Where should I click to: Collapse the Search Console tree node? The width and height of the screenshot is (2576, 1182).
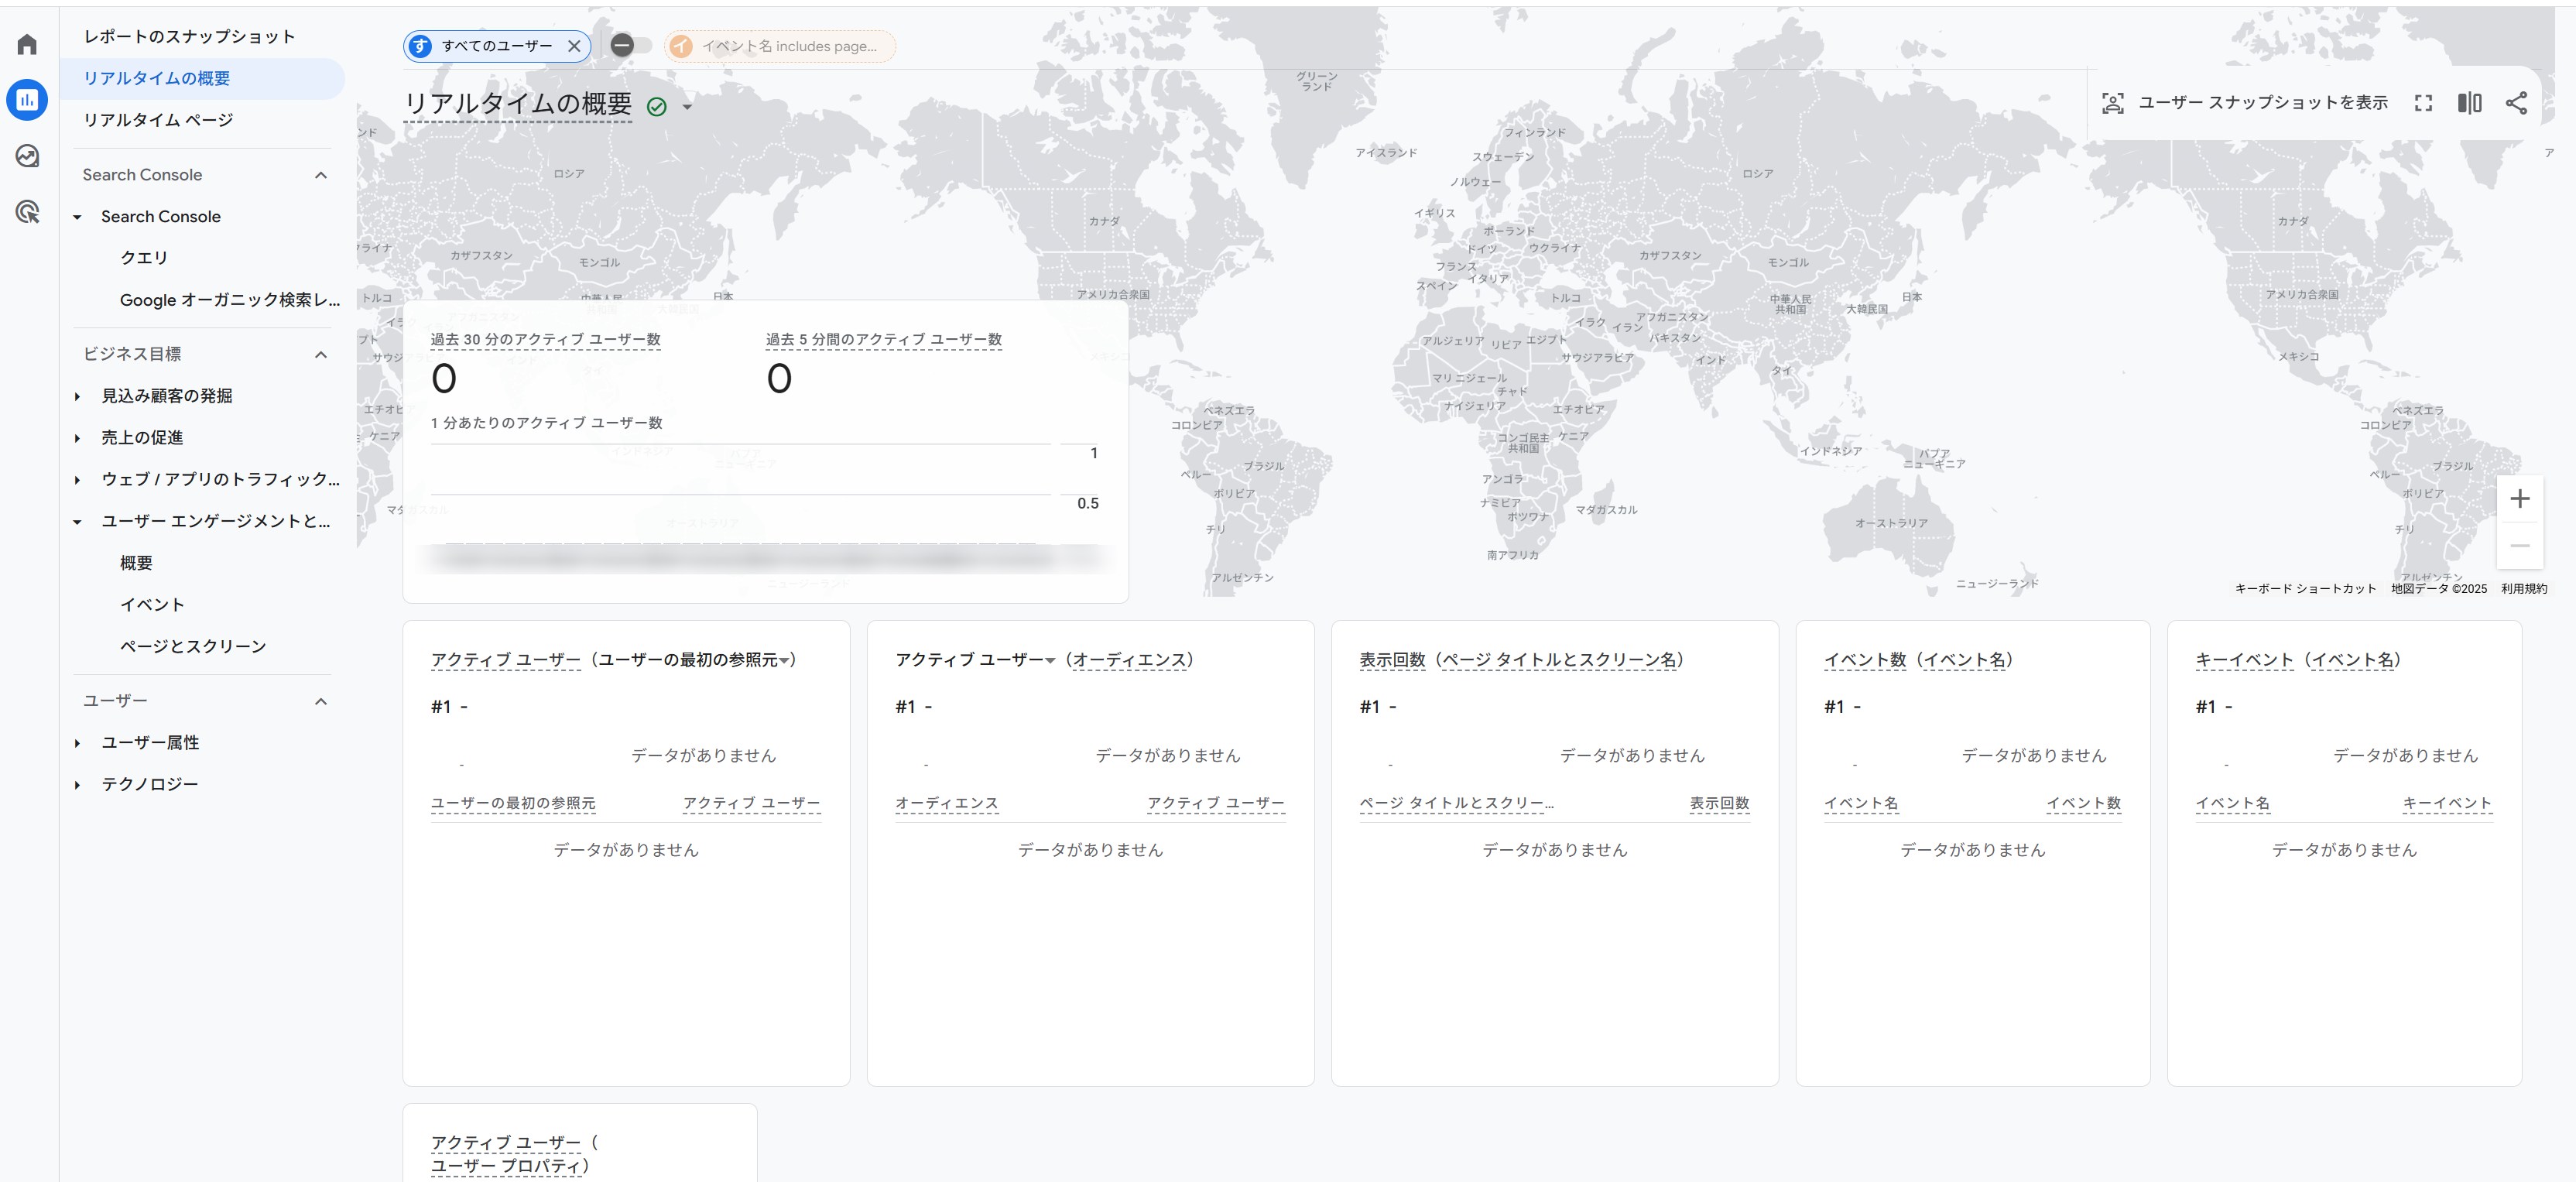pos(77,217)
